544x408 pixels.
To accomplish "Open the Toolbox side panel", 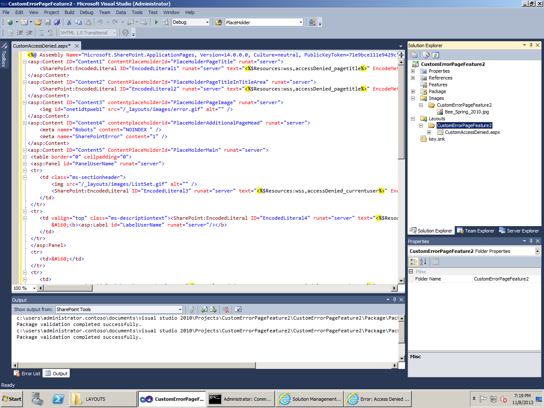I will (x=4, y=54).
